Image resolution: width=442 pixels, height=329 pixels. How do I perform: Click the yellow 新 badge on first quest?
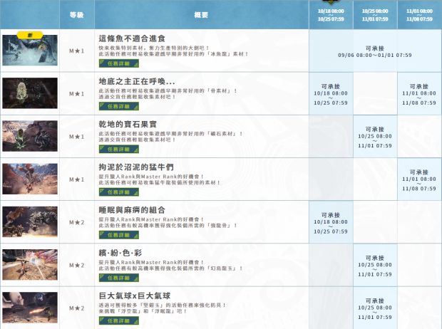pyautogui.click(x=30, y=35)
